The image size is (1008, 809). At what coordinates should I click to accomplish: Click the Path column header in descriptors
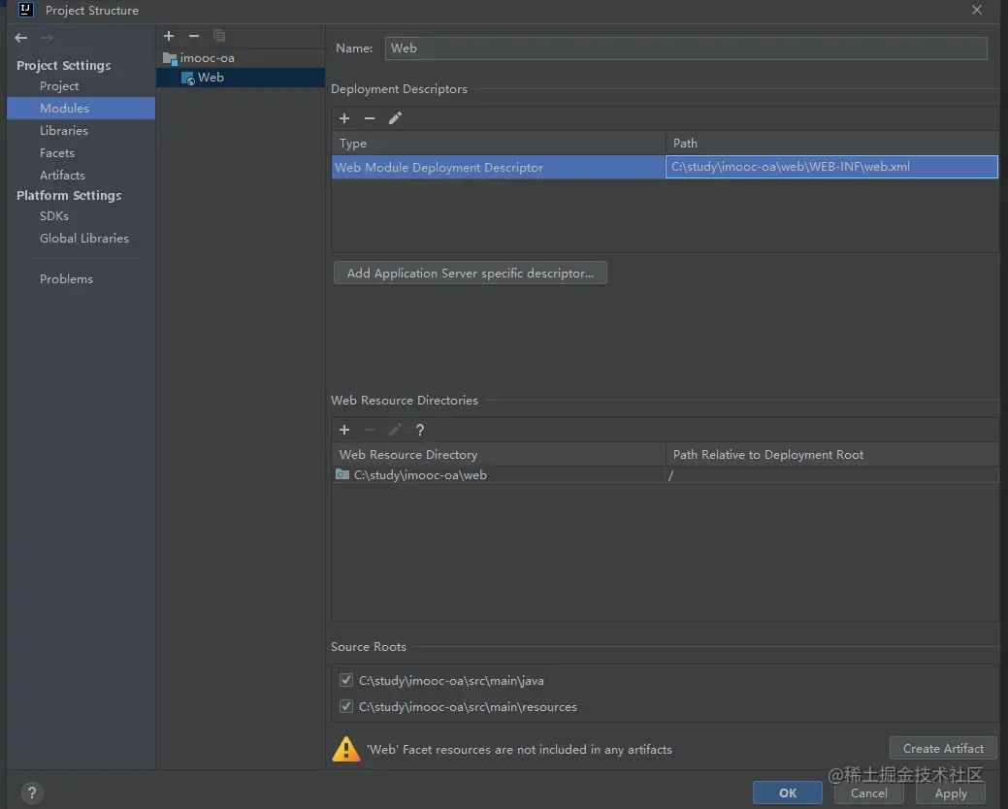pyautogui.click(x=831, y=144)
